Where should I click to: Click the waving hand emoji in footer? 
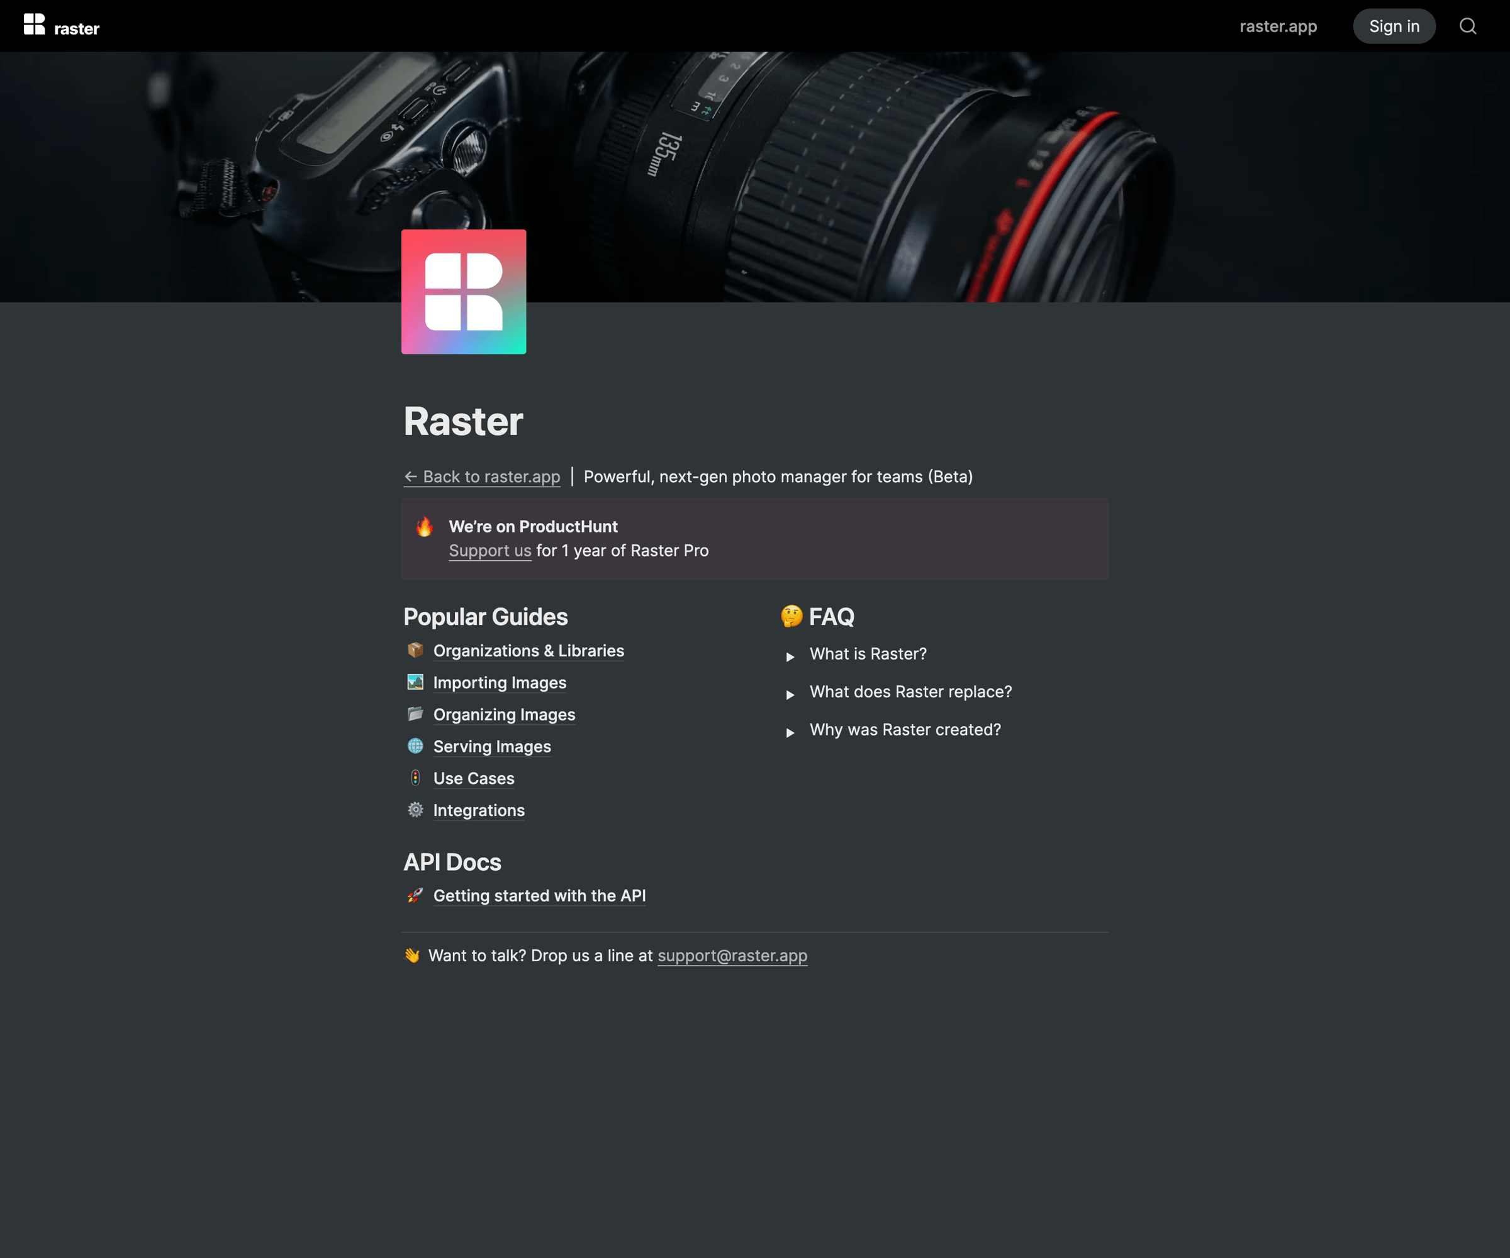coord(412,956)
